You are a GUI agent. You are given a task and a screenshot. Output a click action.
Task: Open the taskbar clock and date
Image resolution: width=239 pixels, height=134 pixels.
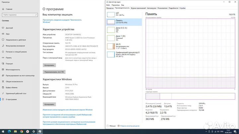pos(228,132)
